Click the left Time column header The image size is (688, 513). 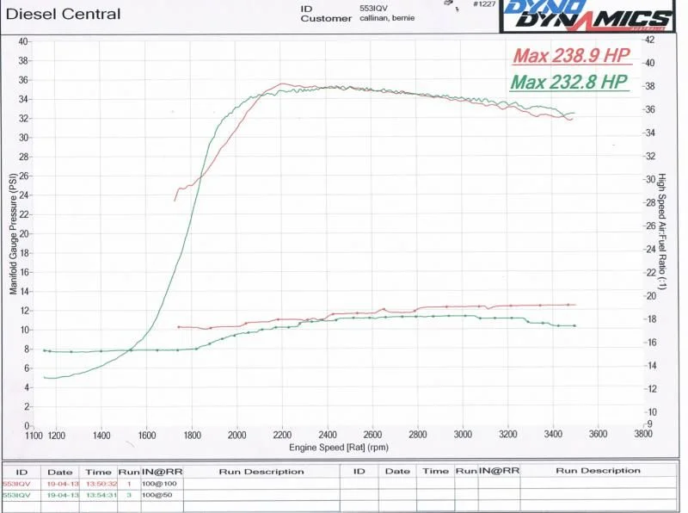[x=98, y=472]
